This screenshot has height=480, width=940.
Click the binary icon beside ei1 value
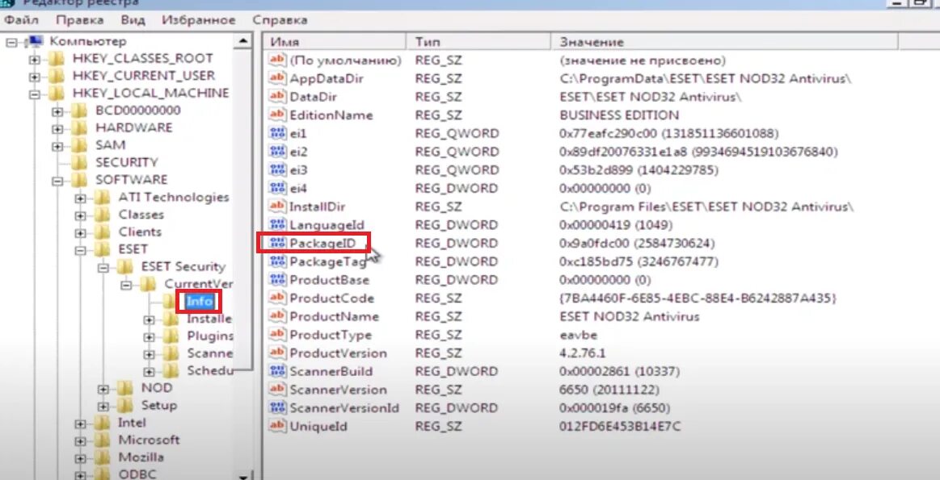pos(276,132)
